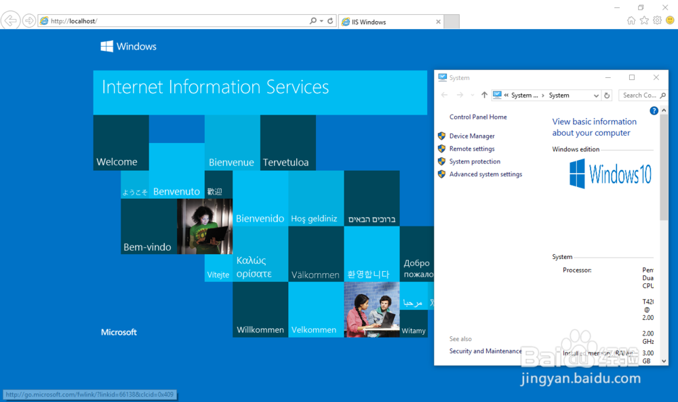Open the Tools gear icon in Internet Explorer

click(x=657, y=20)
